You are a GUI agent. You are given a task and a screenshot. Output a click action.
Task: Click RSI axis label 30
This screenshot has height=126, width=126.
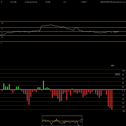coord(2,37)
